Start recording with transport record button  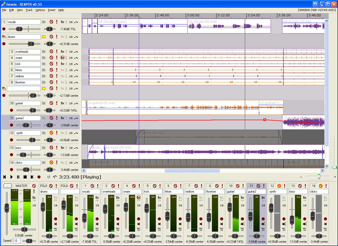coord(39,177)
